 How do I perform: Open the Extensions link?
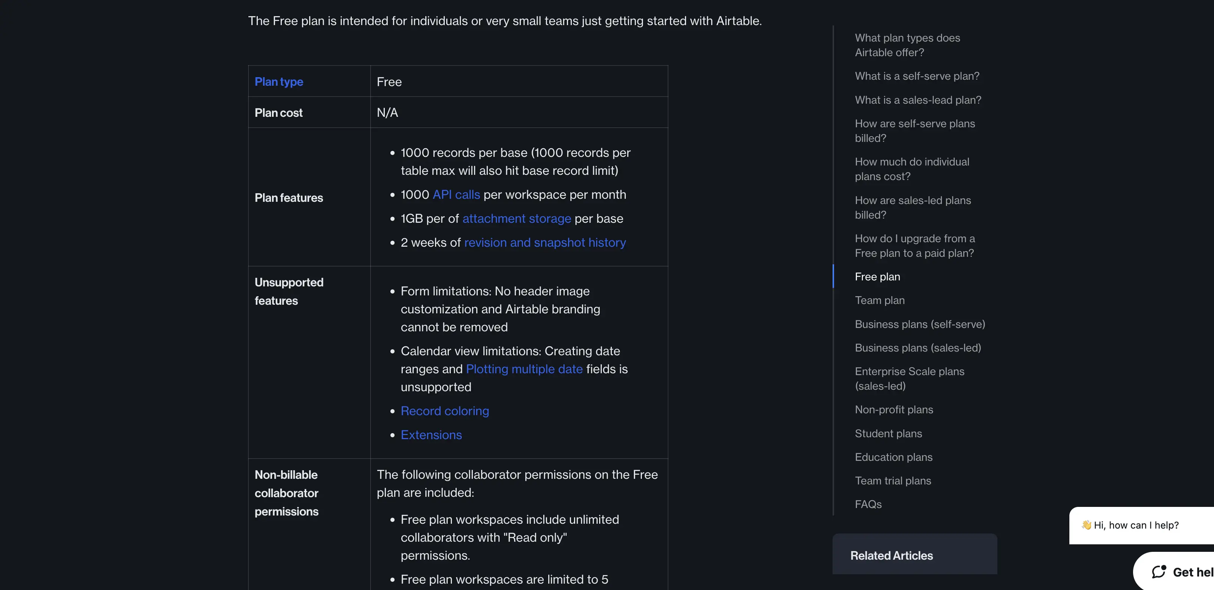(431, 435)
